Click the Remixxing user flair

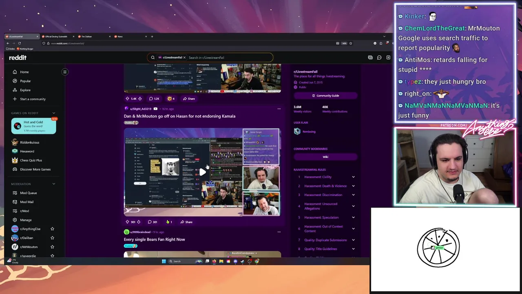pyautogui.click(x=309, y=131)
